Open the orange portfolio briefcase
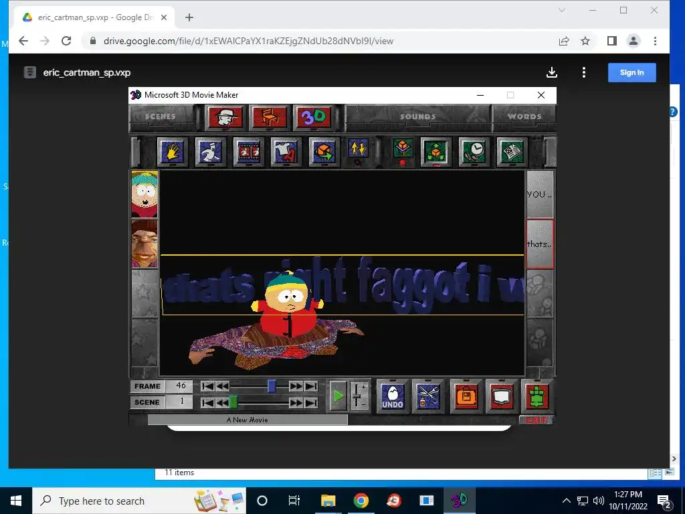 (466, 396)
